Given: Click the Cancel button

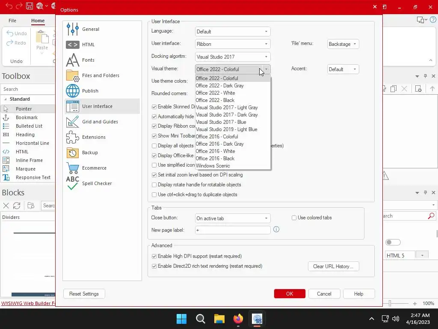Looking at the screenshot, I should tap(324, 294).
